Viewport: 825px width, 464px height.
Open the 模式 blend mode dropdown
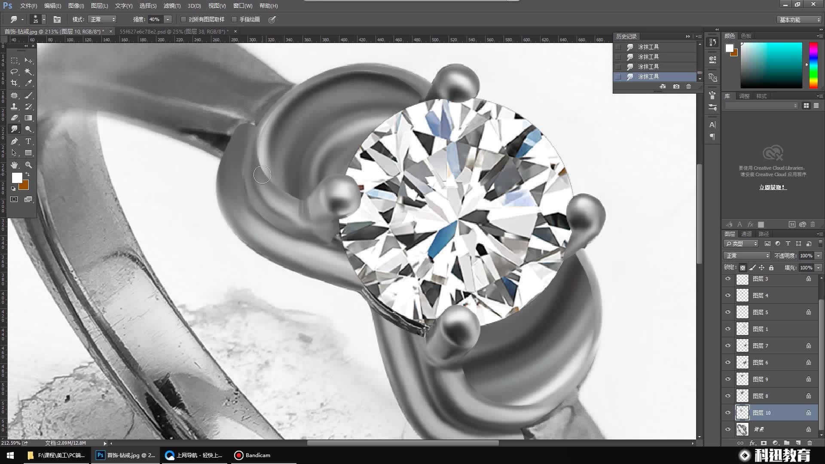pyautogui.click(x=102, y=19)
